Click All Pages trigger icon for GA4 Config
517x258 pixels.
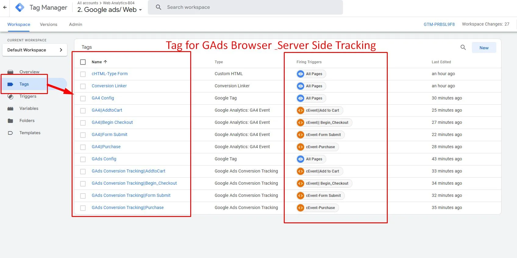(x=301, y=98)
